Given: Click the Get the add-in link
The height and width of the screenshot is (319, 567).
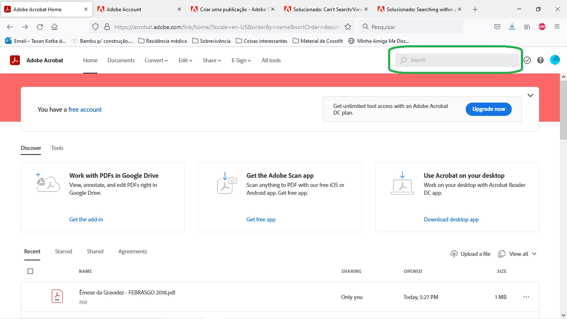Looking at the screenshot, I should click(86, 219).
